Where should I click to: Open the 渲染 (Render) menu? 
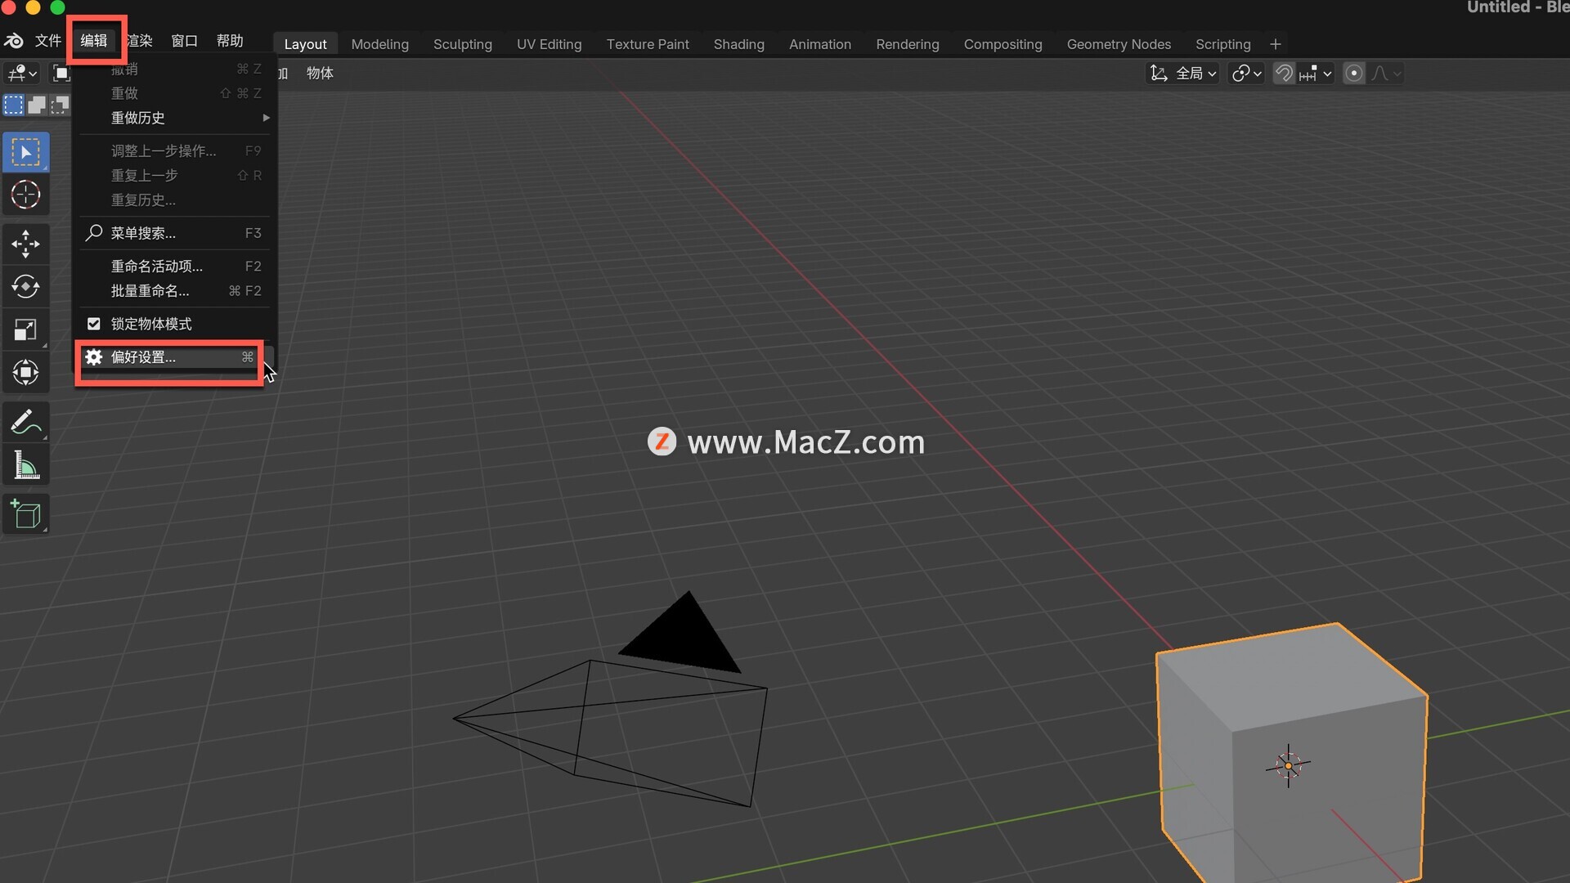pos(140,41)
